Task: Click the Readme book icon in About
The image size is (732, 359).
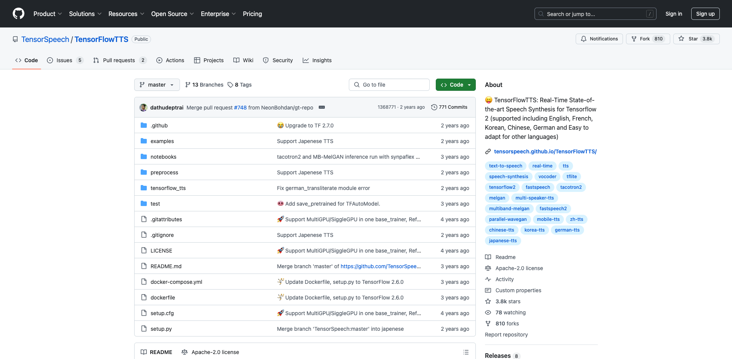Action: click(488, 257)
